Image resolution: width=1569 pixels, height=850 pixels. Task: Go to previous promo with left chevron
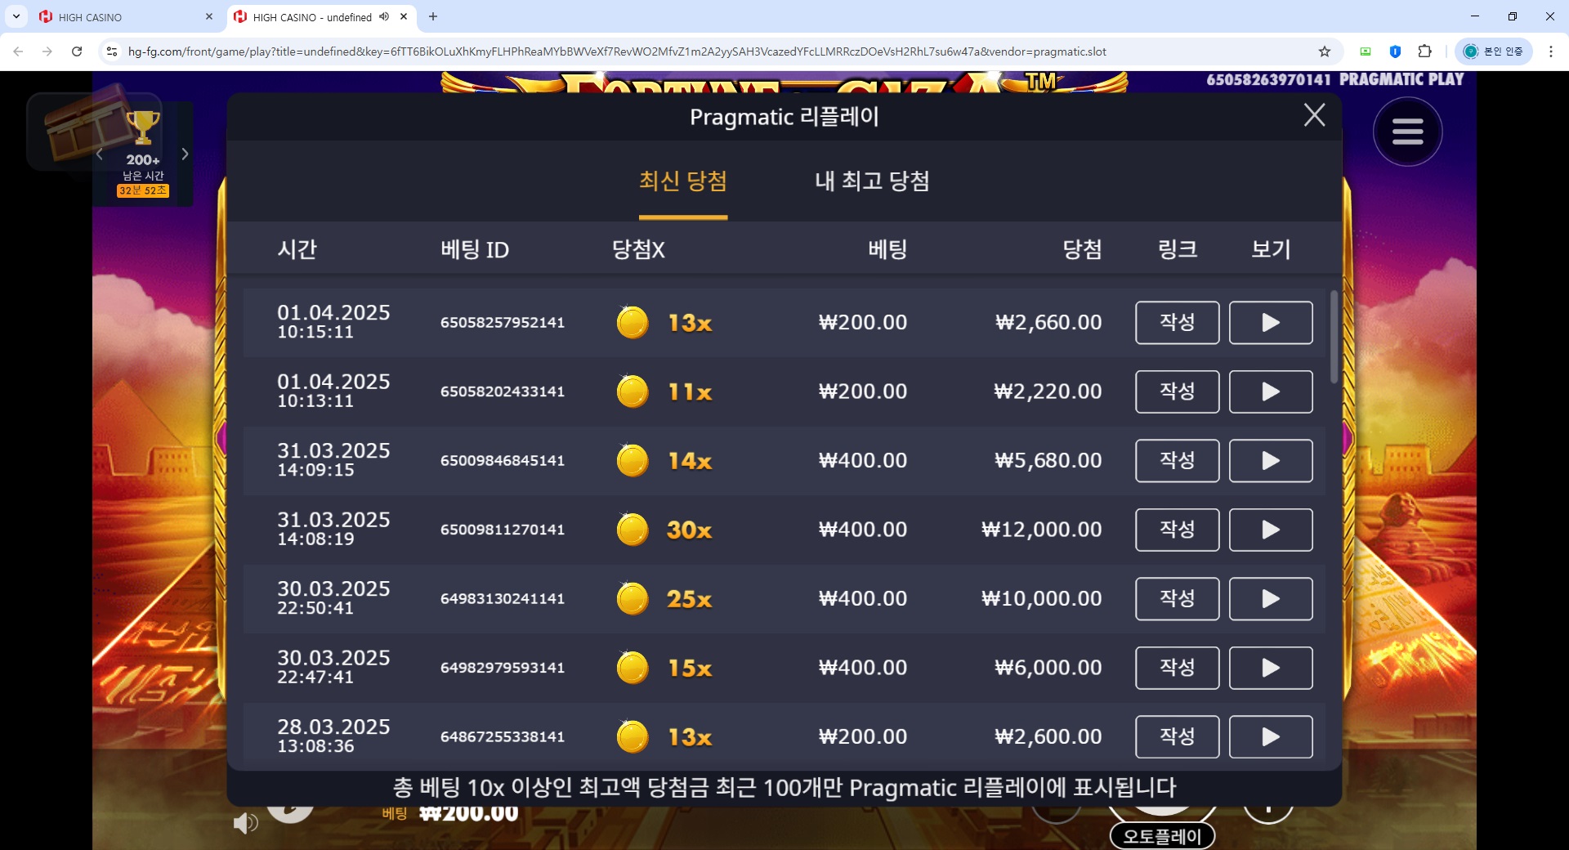tap(99, 154)
